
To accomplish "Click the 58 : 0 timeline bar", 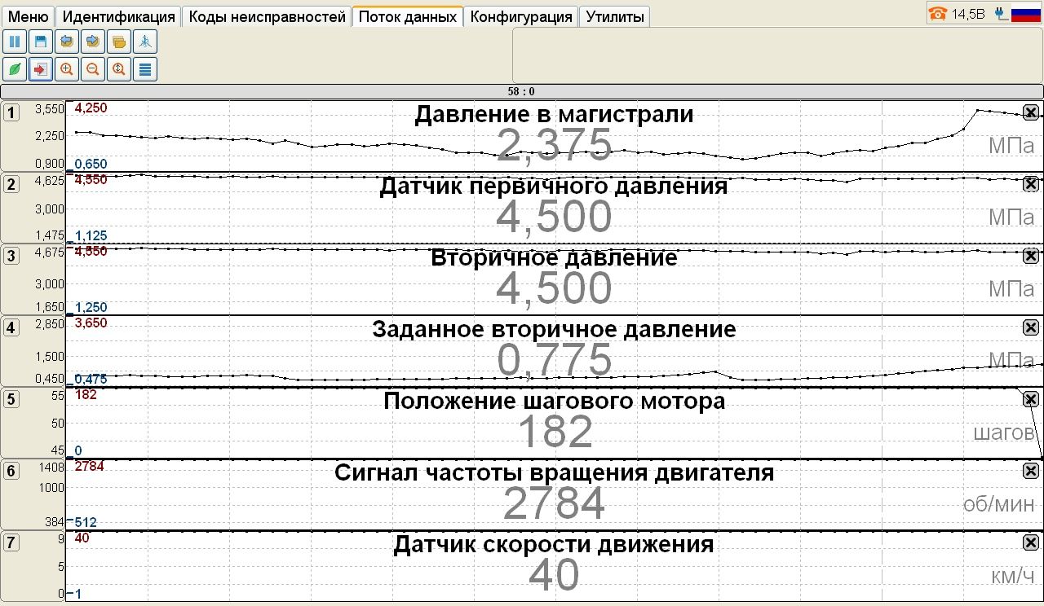I will (x=522, y=92).
